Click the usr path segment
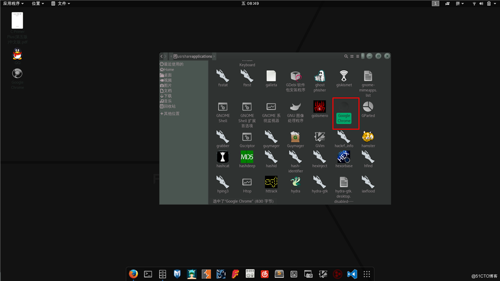Screen dimensions: 500x281 tap(180, 56)
